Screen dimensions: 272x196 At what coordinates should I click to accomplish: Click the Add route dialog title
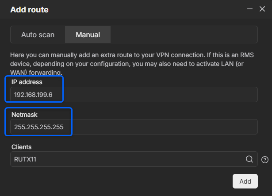point(29,10)
